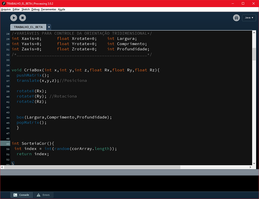Click the vertical scrollbar down arrow
The height and width of the screenshot is (199, 259).
click(x=254, y=163)
